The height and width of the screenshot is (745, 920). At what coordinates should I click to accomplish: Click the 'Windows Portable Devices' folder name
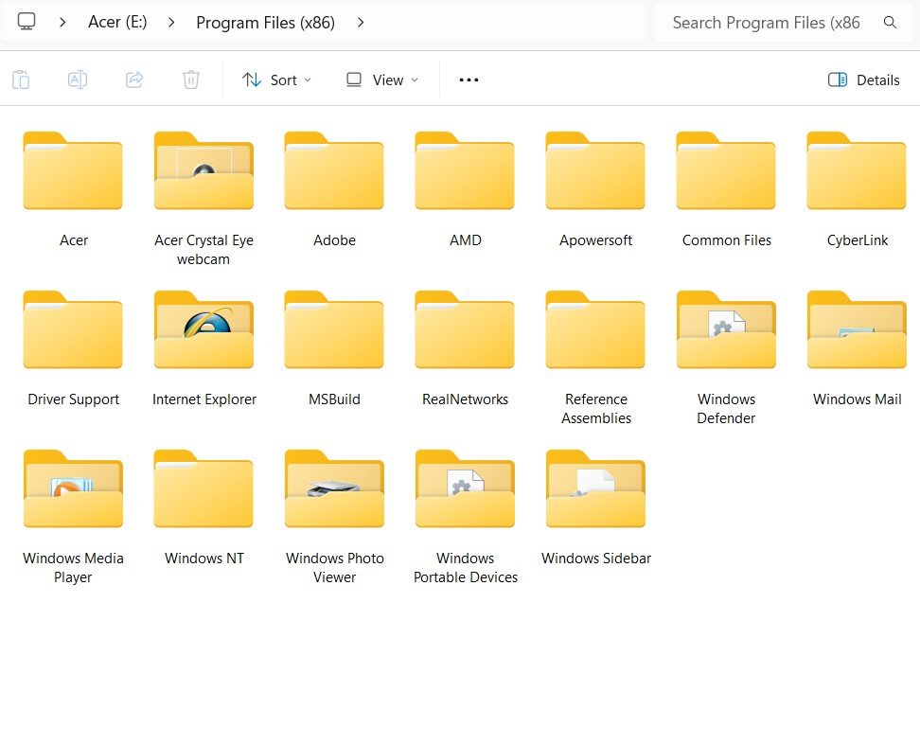tap(466, 568)
